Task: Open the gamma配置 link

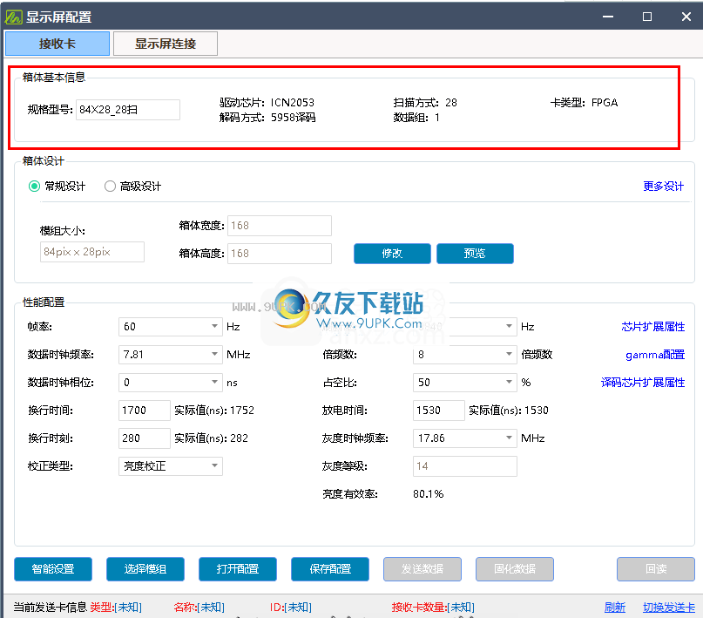Action: (655, 354)
